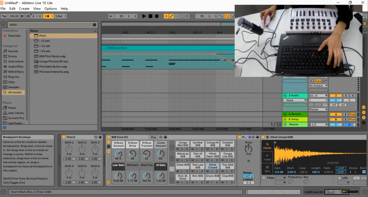Save Chord device preset disk icon
Screen dimensions: 368x197
(100, 137)
